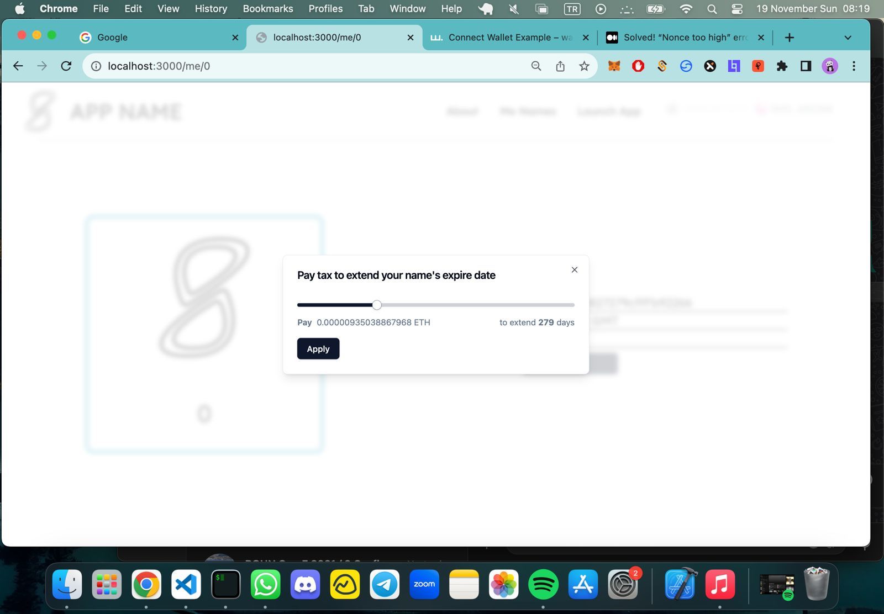Viewport: 884px width, 614px height.
Task: Open the tab search dropdown chevron
Action: pyautogui.click(x=848, y=38)
